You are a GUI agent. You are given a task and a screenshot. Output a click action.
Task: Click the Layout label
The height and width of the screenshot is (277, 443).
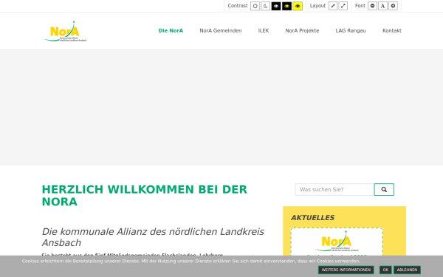[317, 6]
